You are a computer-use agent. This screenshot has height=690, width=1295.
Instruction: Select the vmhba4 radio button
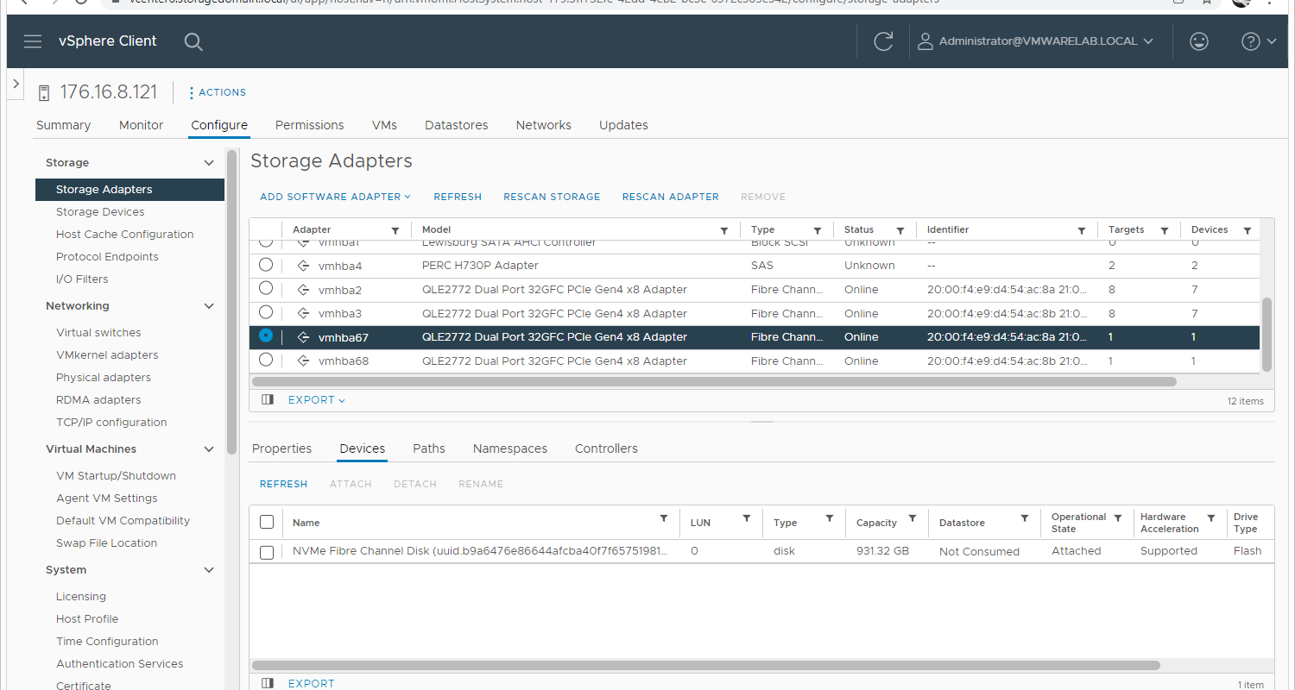pyautogui.click(x=266, y=264)
